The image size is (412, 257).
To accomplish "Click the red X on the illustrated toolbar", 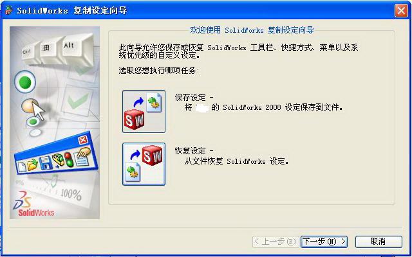I will 83,140.
